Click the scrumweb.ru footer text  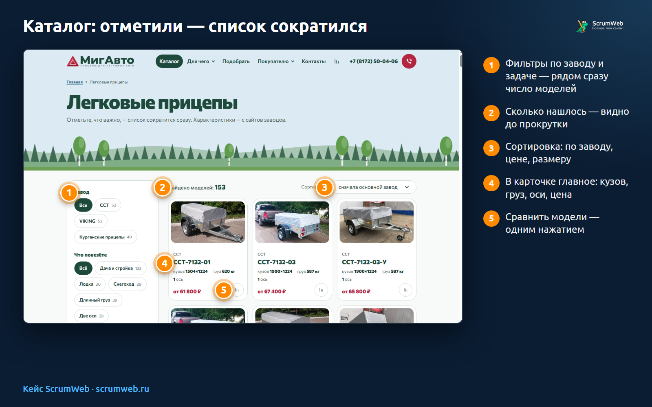[x=122, y=389]
